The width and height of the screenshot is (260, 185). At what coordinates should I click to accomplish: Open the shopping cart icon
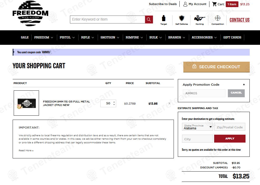(x=215, y=4)
